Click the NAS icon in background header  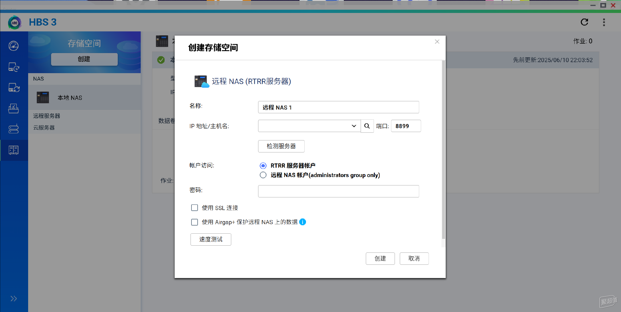(x=162, y=41)
